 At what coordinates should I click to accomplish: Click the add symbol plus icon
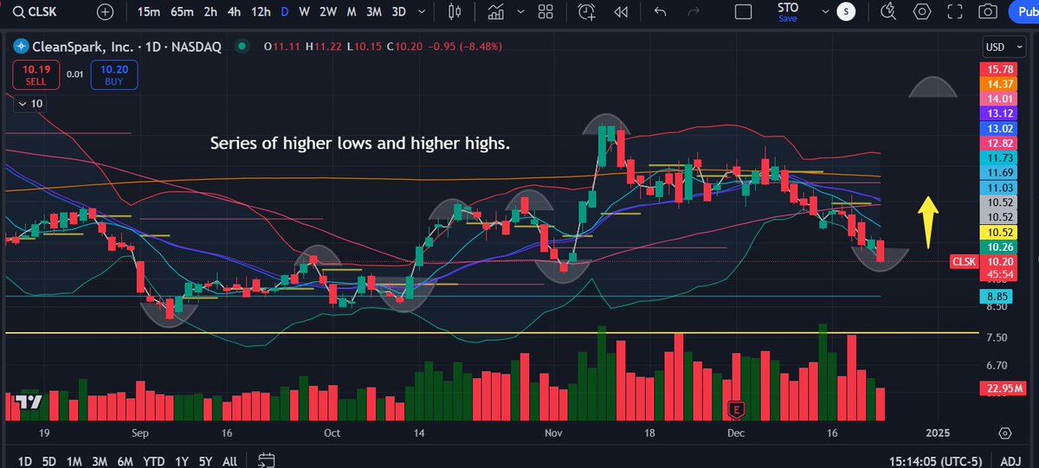105,12
